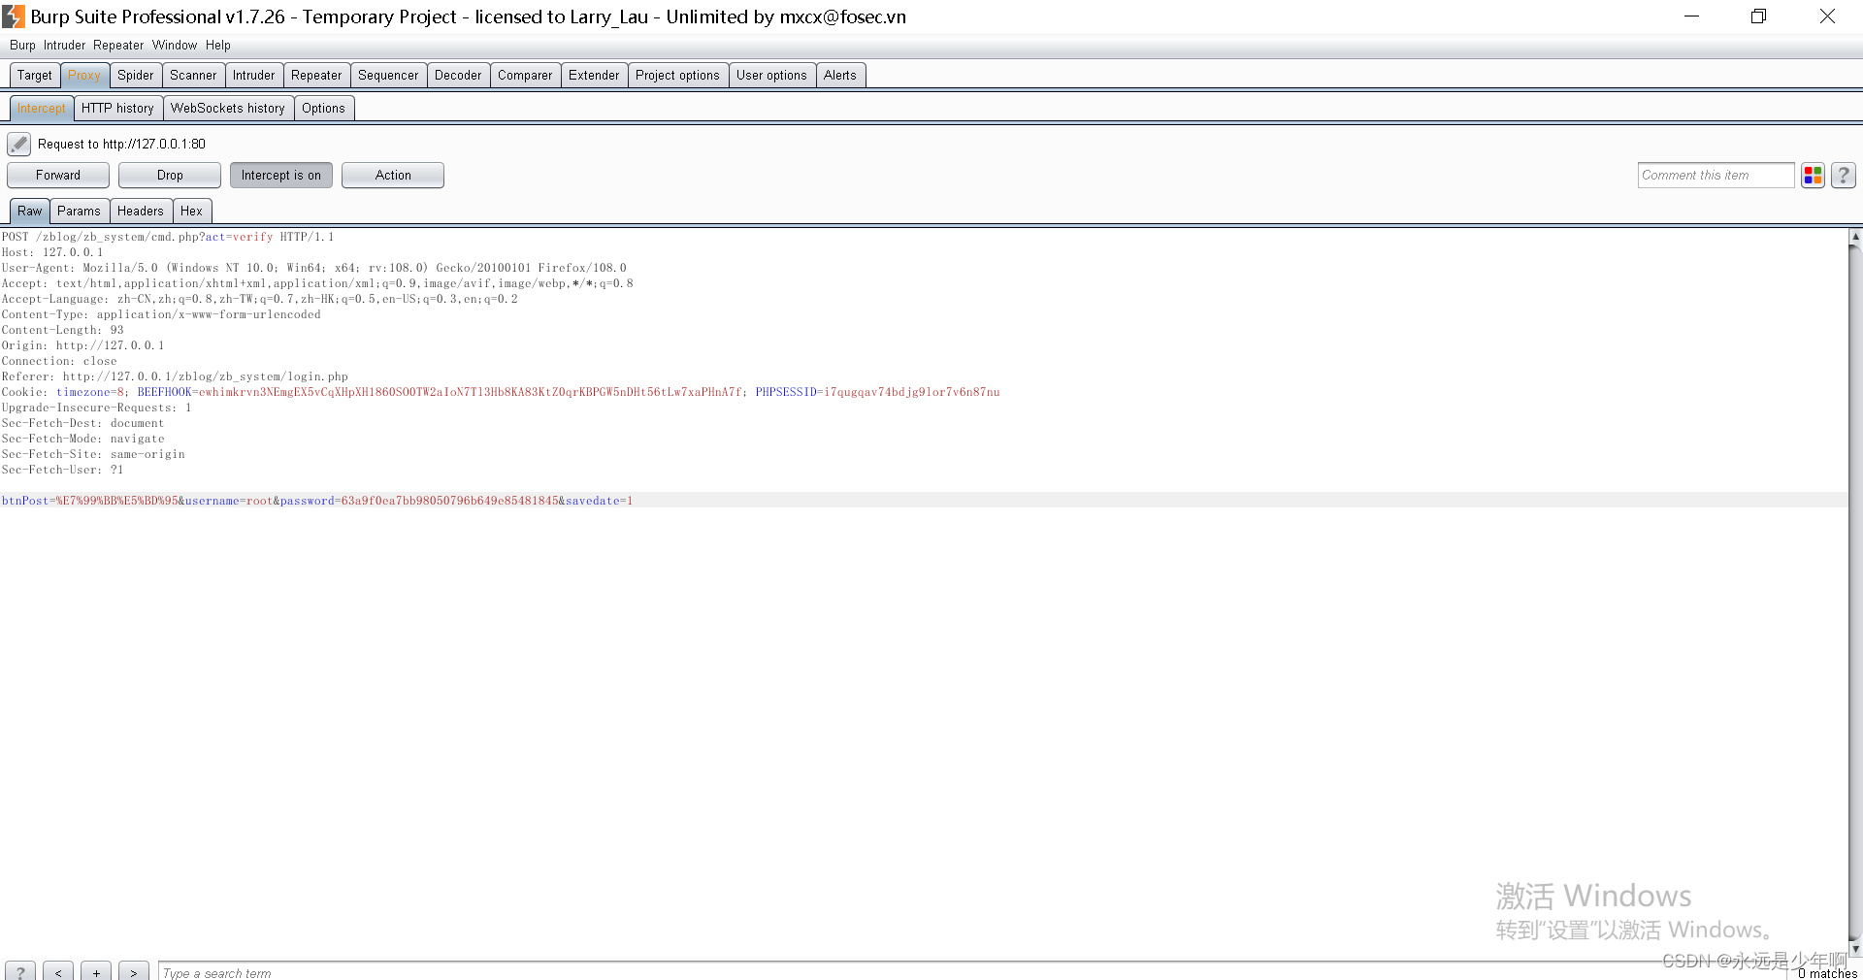Screen dimensions: 1863x980
Task: Show the Headers request view
Action: coord(141,212)
